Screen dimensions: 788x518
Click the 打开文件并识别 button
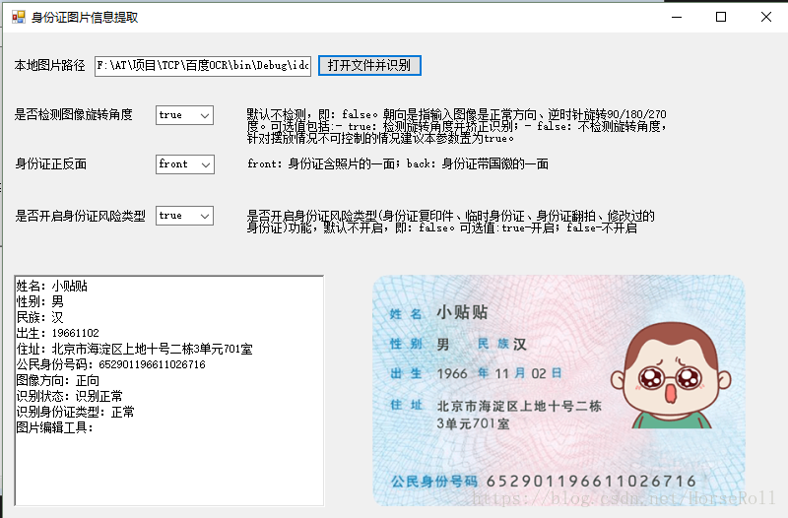tap(369, 65)
